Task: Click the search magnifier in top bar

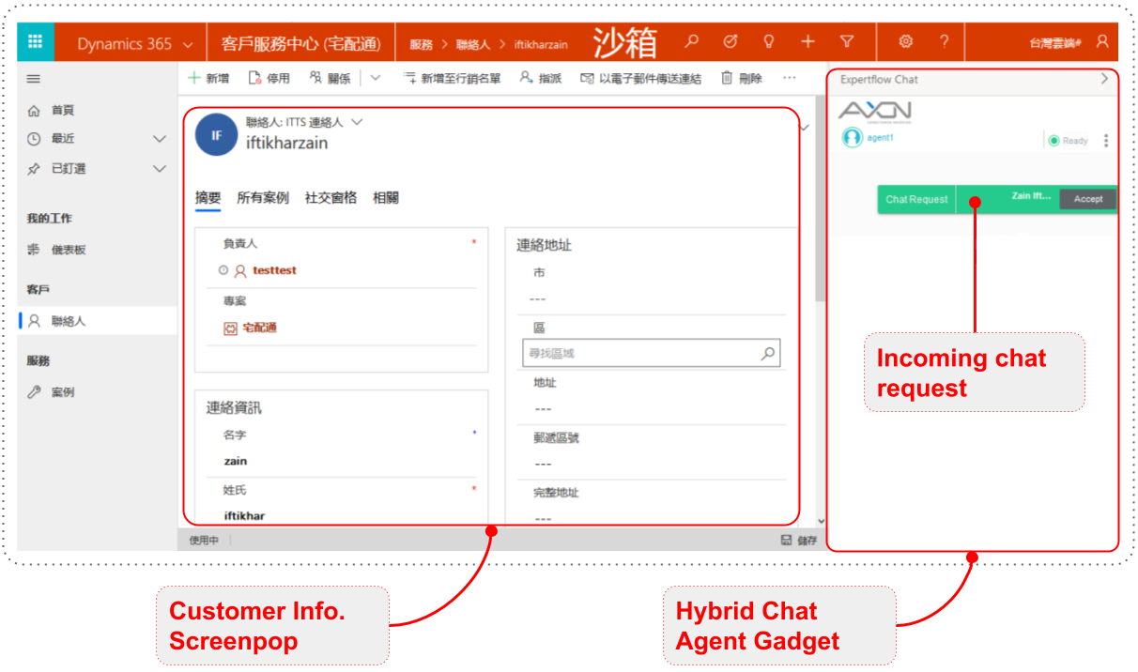Action: point(692,42)
